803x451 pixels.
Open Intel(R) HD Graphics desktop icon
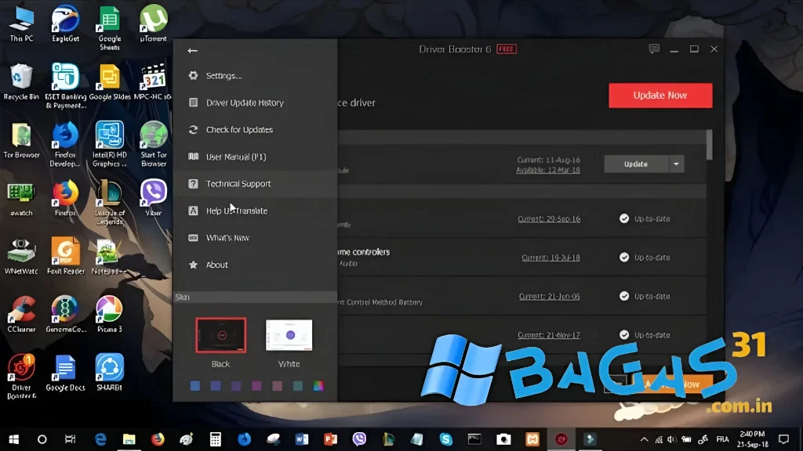(110, 145)
